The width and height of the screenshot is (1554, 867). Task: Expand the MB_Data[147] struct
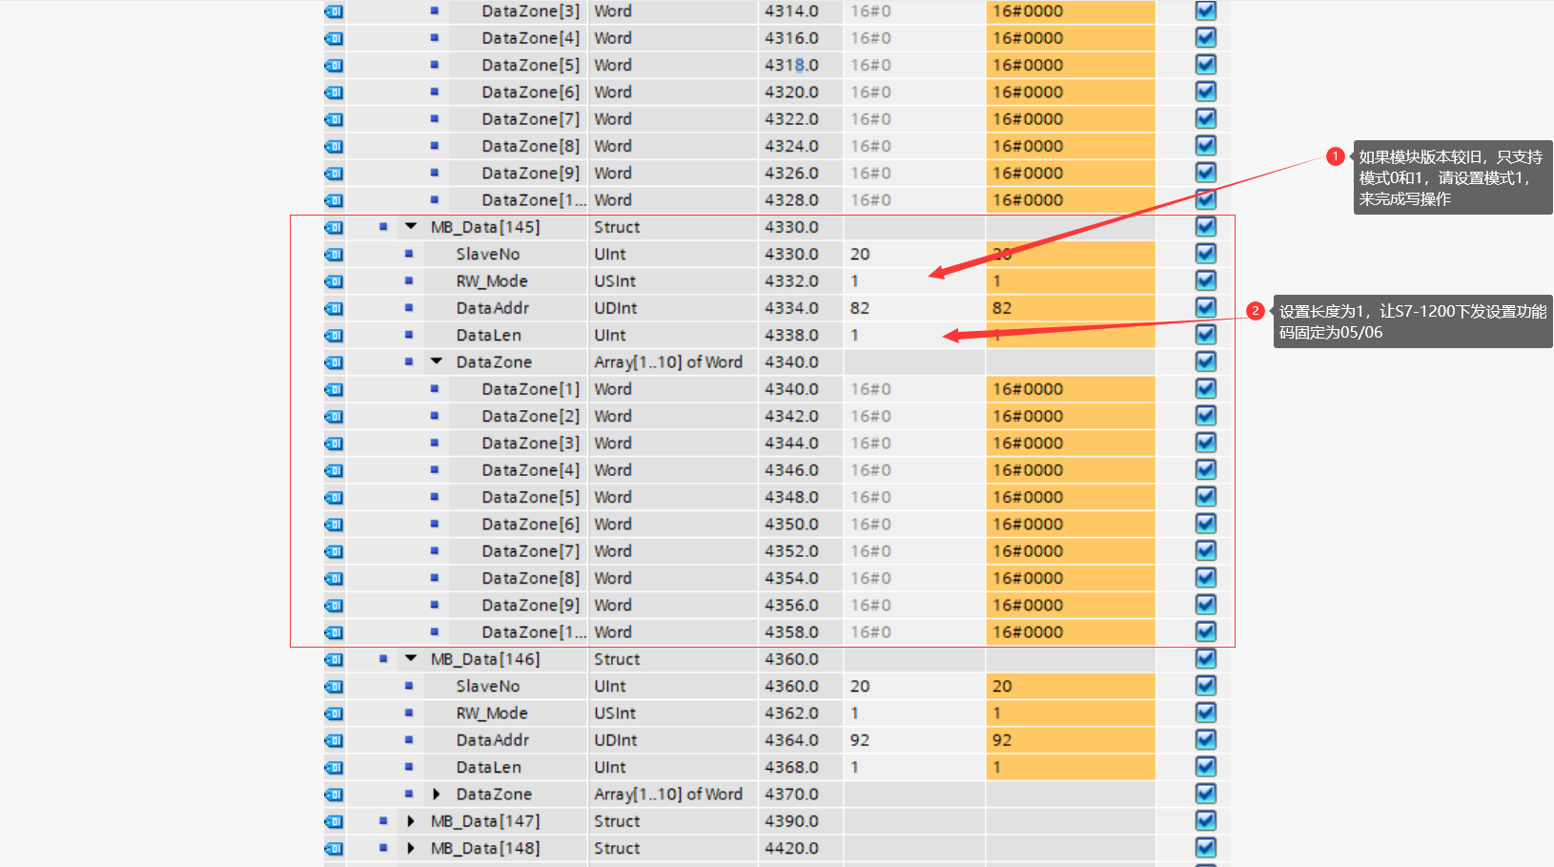[x=411, y=821]
